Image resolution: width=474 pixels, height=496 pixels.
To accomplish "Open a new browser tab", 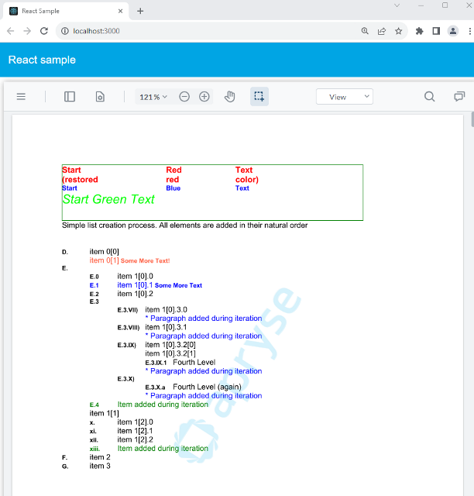I will coord(140,11).
